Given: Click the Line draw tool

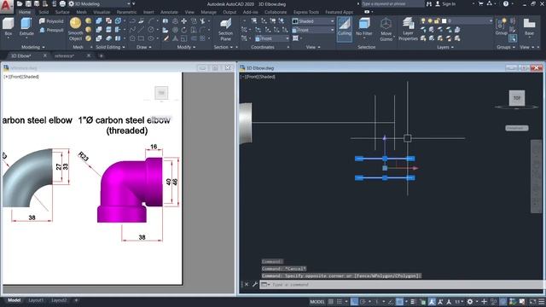Looking at the screenshot, I should 141,30.
